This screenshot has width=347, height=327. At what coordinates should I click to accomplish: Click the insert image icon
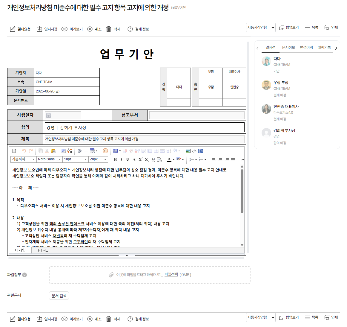pyautogui.click(x=188, y=151)
